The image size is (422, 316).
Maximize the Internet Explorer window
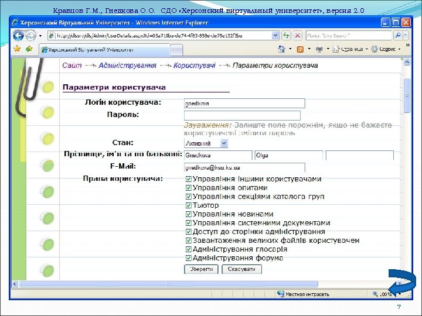point(396,23)
